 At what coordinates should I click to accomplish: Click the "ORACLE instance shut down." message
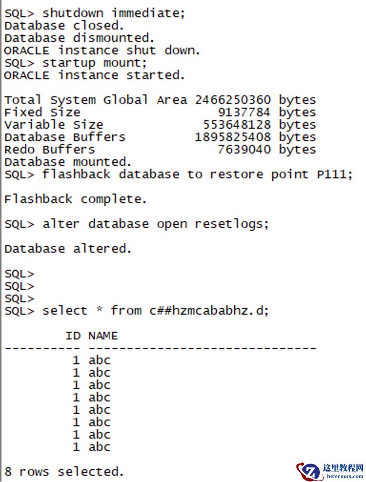coord(102,50)
